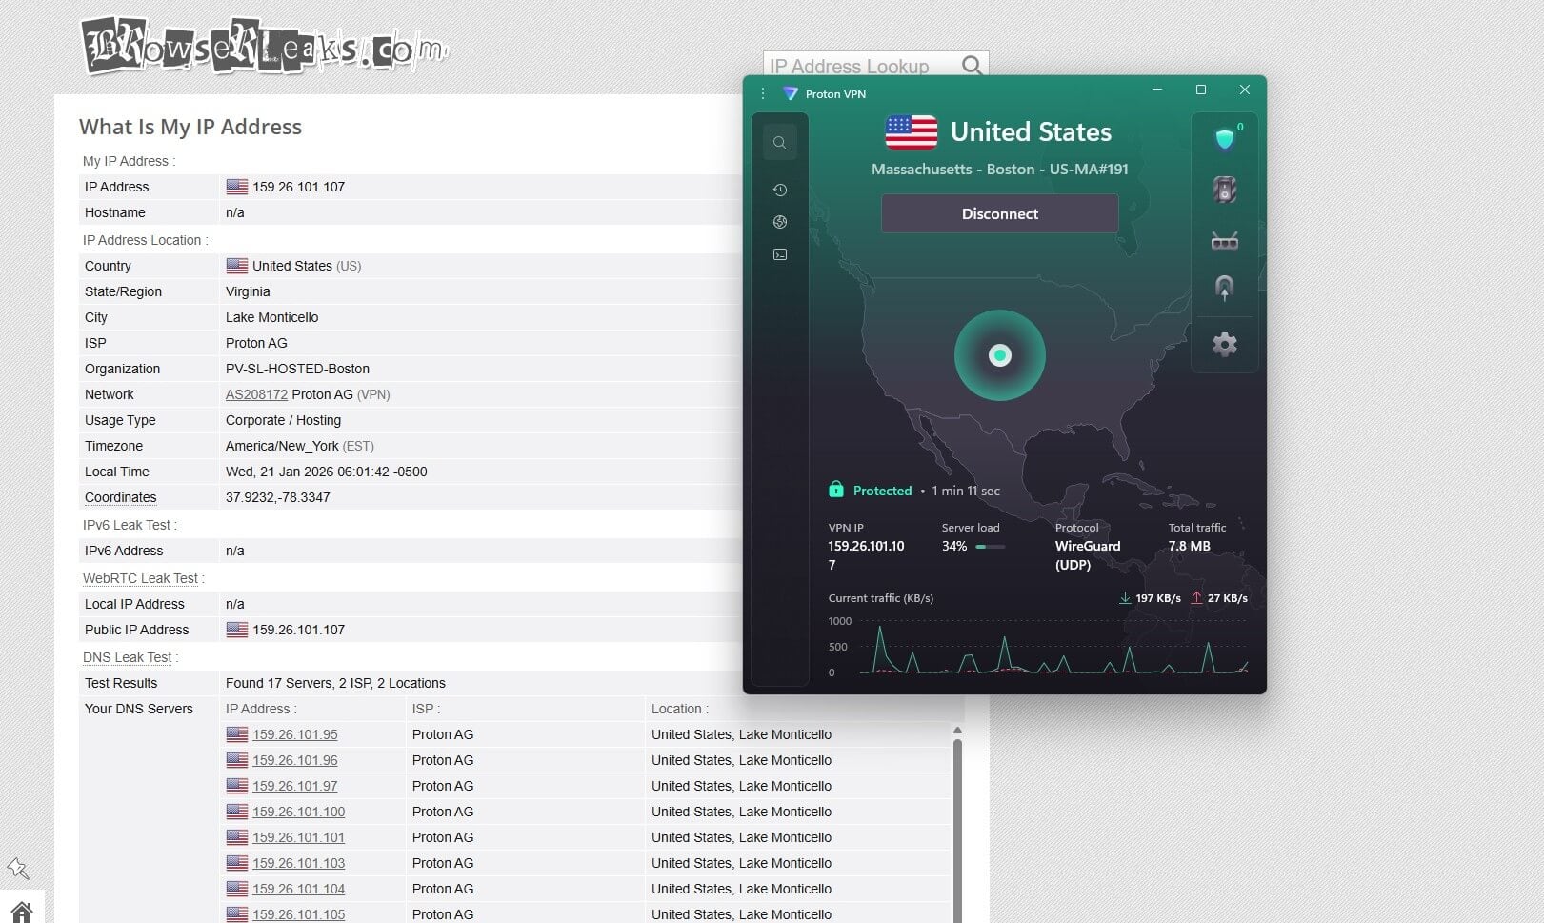Click the Proton VPN logo in titlebar
The width and height of the screenshot is (1544, 923).
pos(788,93)
